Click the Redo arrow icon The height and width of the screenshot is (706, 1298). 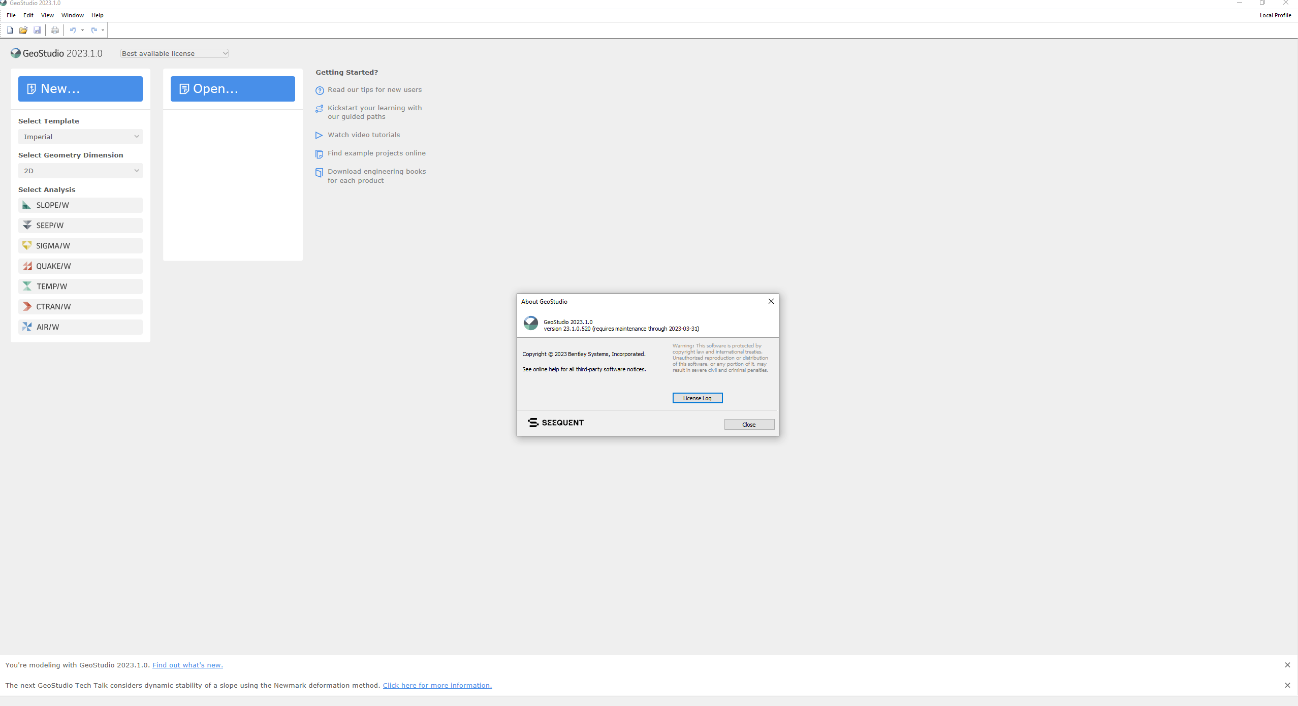click(x=94, y=30)
